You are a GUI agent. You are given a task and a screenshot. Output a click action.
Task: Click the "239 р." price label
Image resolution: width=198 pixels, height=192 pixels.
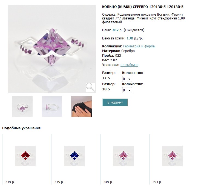10,182
